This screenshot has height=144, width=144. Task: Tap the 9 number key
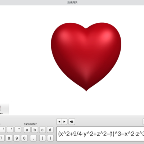17,138
